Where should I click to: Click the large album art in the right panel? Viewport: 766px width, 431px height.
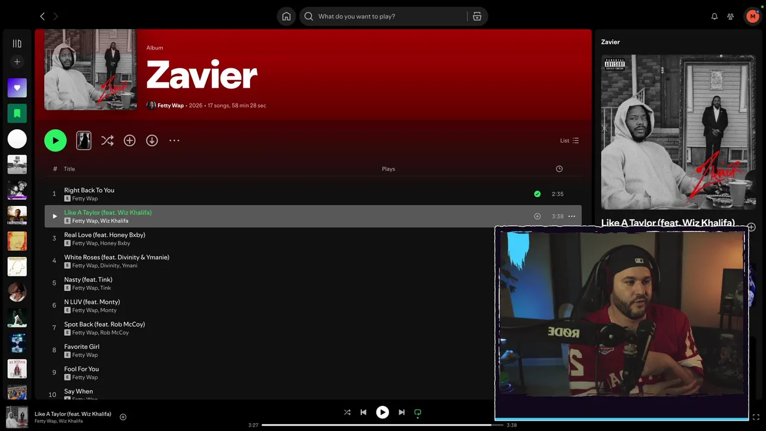679,132
